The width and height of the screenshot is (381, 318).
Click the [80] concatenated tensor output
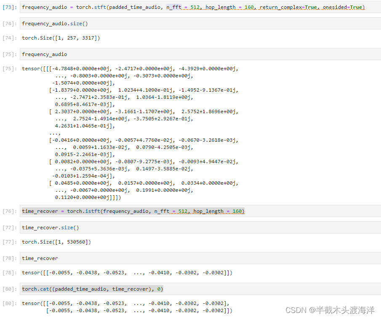tap(127, 307)
